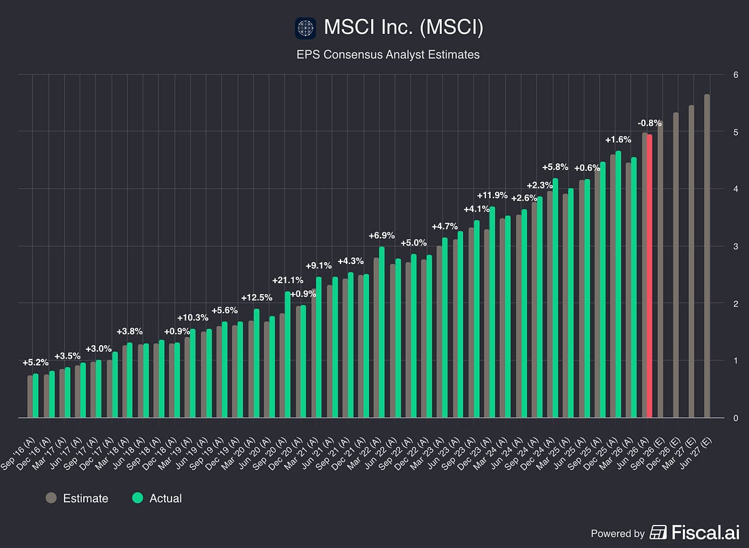Click the MSCI Inc. (MSCI) chart title

click(x=404, y=27)
